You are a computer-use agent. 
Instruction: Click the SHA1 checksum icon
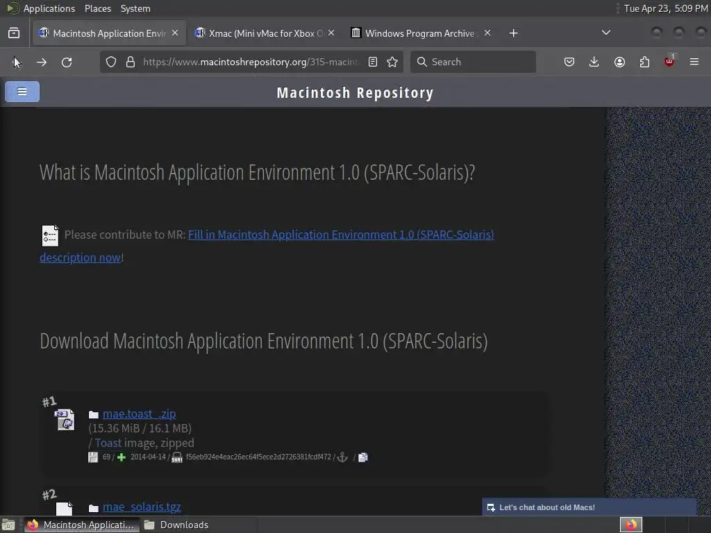click(x=177, y=458)
